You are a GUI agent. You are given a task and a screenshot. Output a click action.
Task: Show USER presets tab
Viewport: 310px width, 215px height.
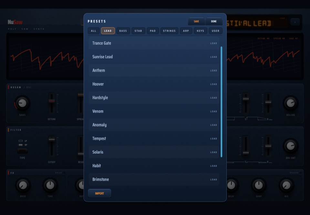pyautogui.click(x=215, y=31)
